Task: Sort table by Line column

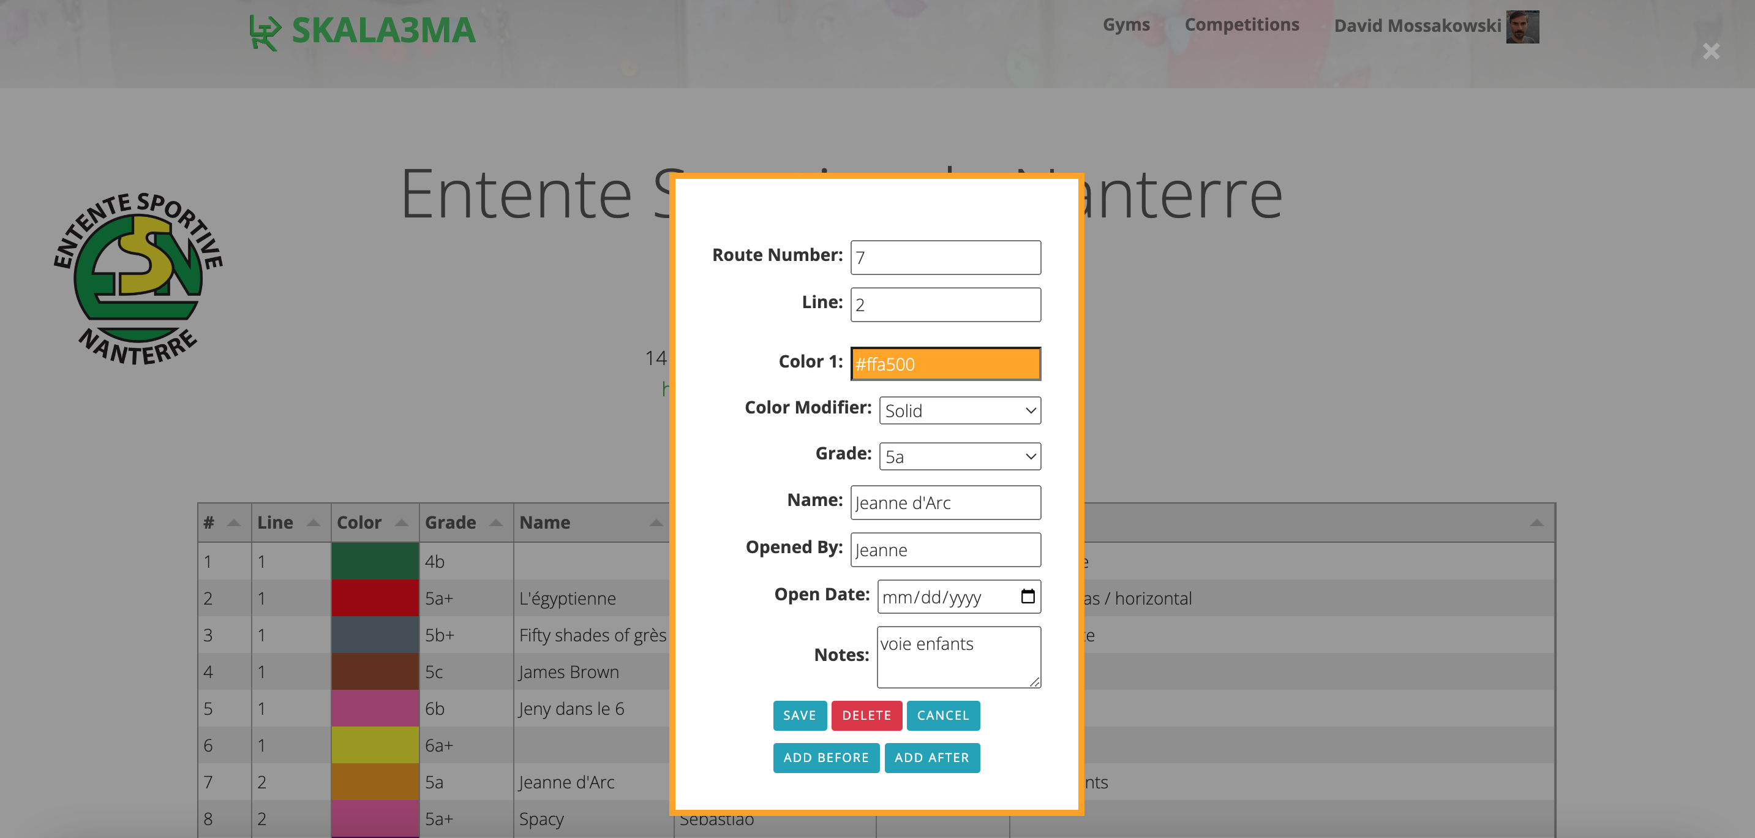Action: pos(313,523)
